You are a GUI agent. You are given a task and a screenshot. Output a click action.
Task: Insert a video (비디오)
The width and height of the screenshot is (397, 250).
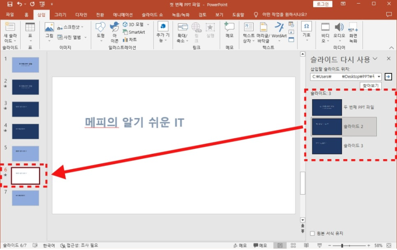tap(325, 33)
